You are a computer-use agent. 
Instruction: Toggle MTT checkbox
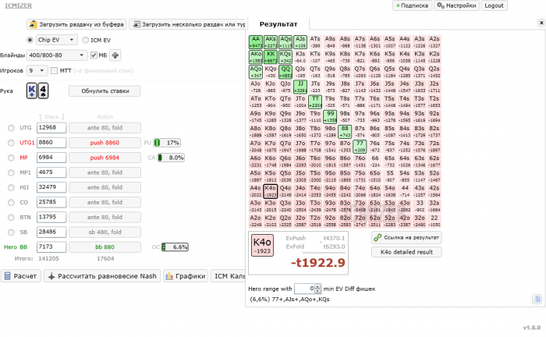point(54,71)
